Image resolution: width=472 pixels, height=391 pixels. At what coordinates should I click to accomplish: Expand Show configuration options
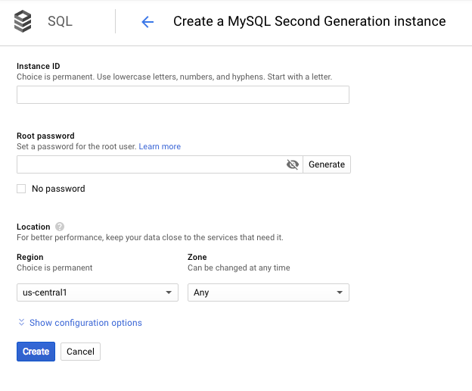85,323
